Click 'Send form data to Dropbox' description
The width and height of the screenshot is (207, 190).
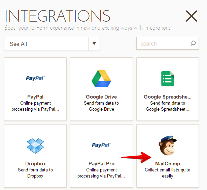click(x=35, y=173)
